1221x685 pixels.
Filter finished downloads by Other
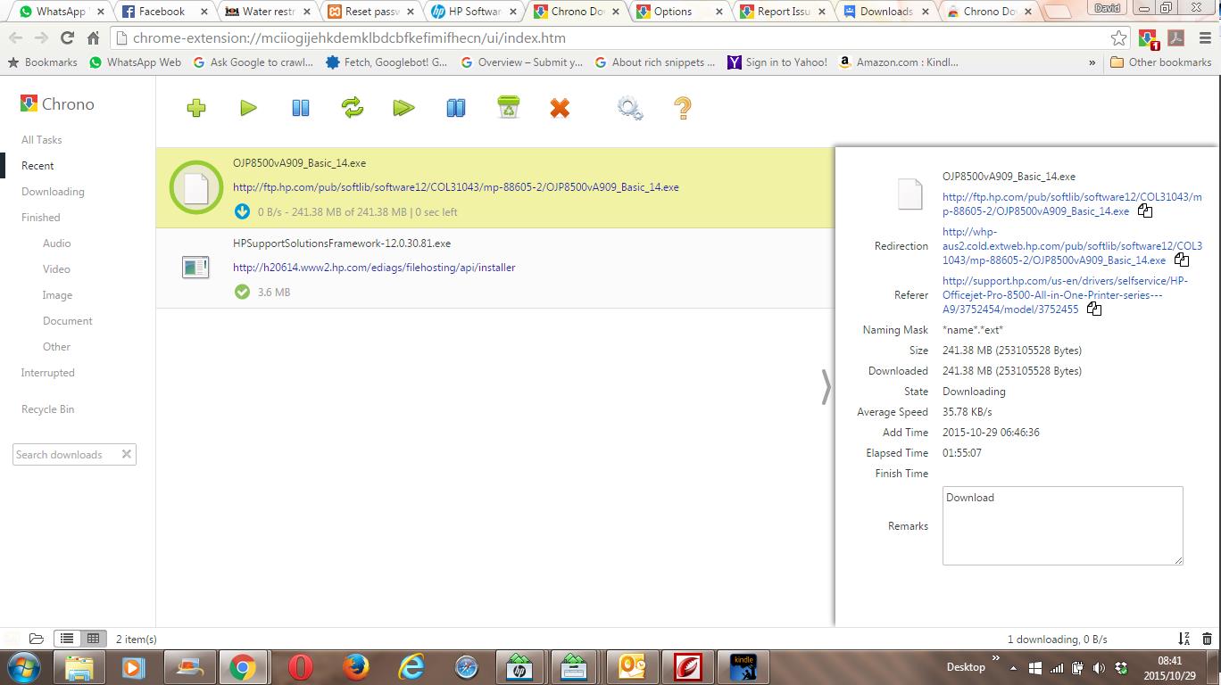(56, 346)
